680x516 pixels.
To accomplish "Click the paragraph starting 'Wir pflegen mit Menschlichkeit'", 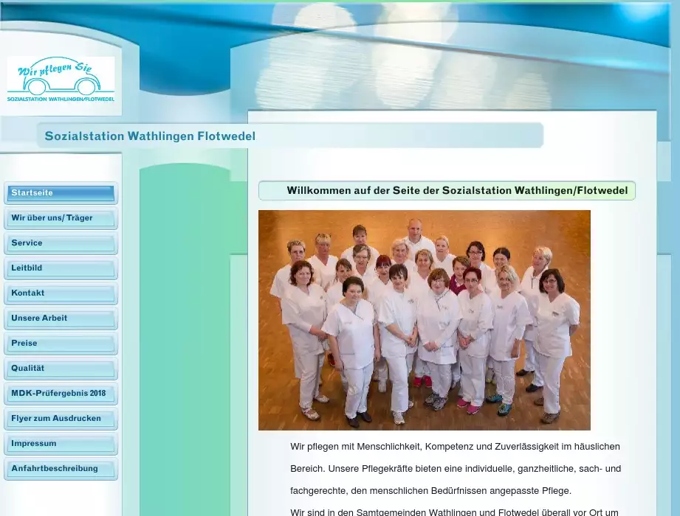I will 455,468.
